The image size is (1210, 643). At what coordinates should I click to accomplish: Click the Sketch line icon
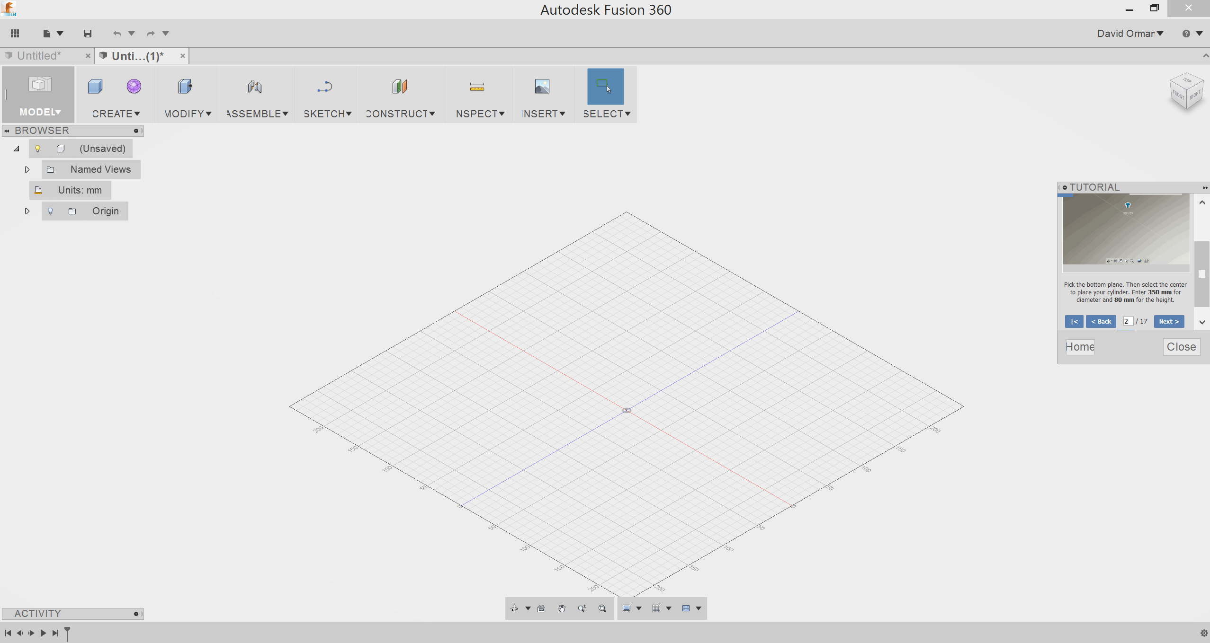click(325, 87)
